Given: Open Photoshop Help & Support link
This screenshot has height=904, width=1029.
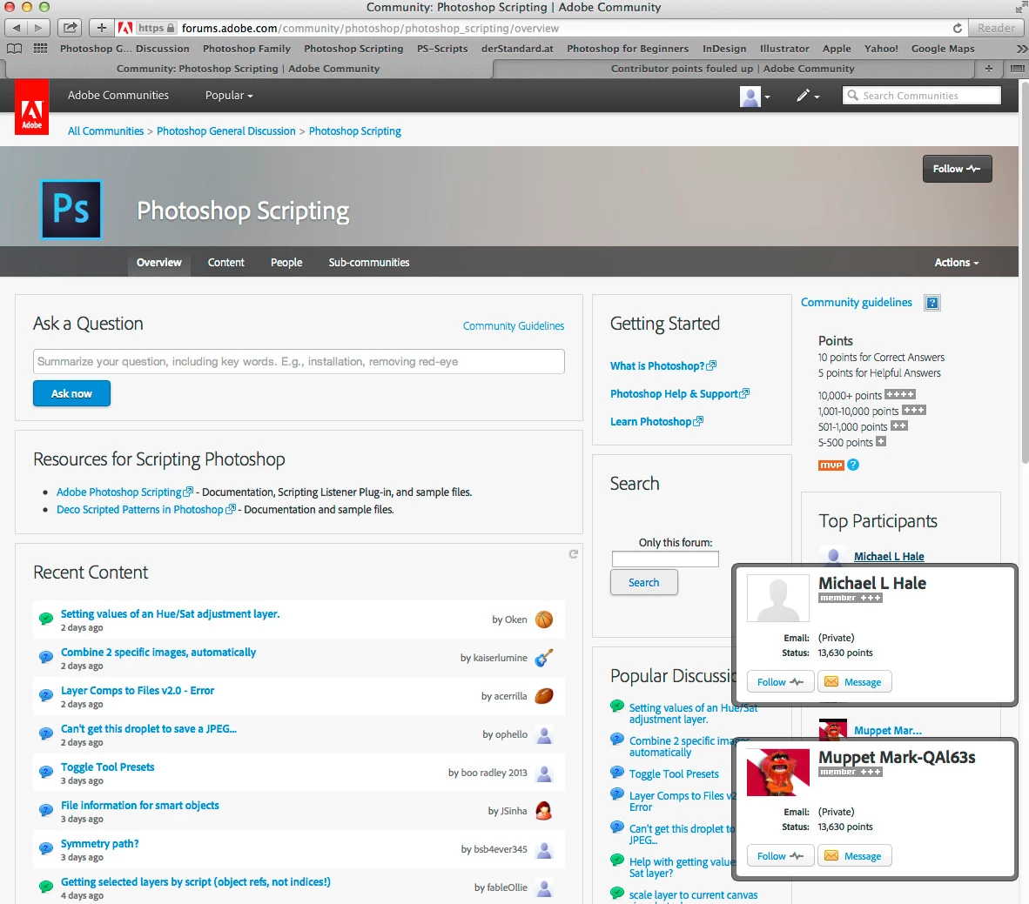Looking at the screenshot, I should (679, 393).
